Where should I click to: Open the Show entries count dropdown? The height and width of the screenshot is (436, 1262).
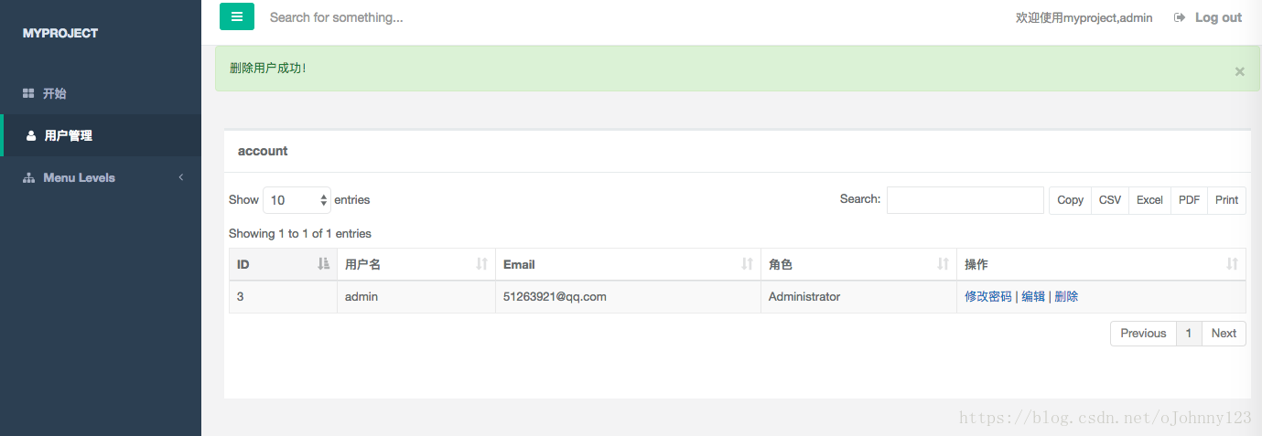[297, 200]
